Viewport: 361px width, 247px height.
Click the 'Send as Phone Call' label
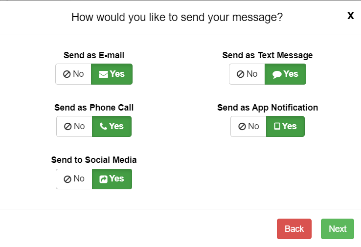(x=94, y=108)
